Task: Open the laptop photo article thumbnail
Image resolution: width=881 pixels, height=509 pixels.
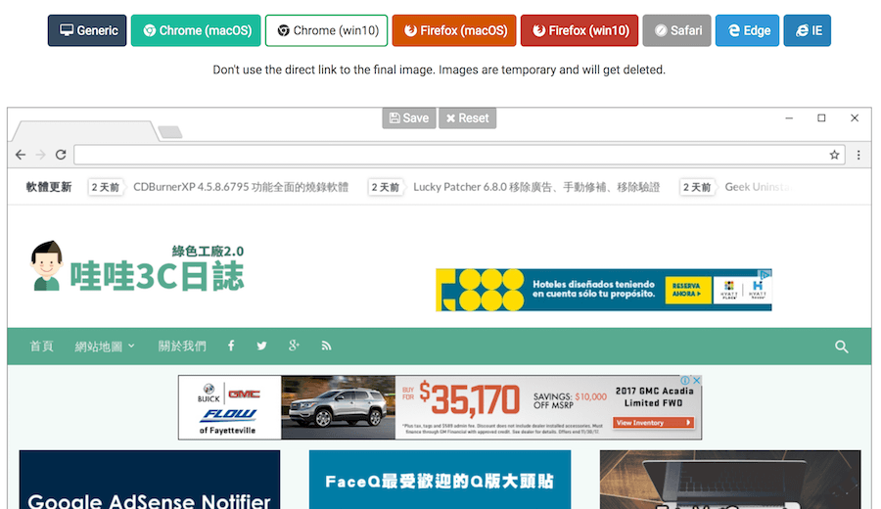Action: coord(730,480)
